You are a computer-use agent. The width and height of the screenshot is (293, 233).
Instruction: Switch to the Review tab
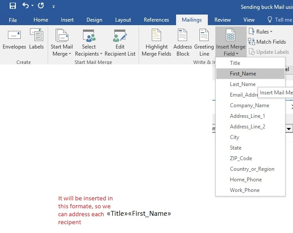tap(222, 20)
